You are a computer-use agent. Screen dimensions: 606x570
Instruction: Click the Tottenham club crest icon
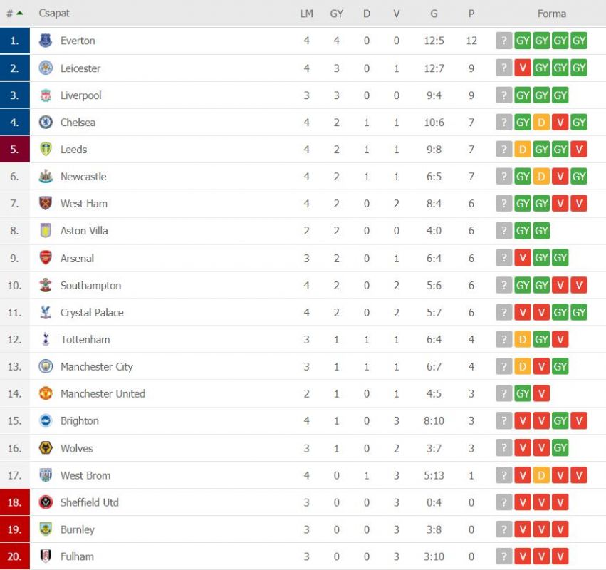point(46,339)
